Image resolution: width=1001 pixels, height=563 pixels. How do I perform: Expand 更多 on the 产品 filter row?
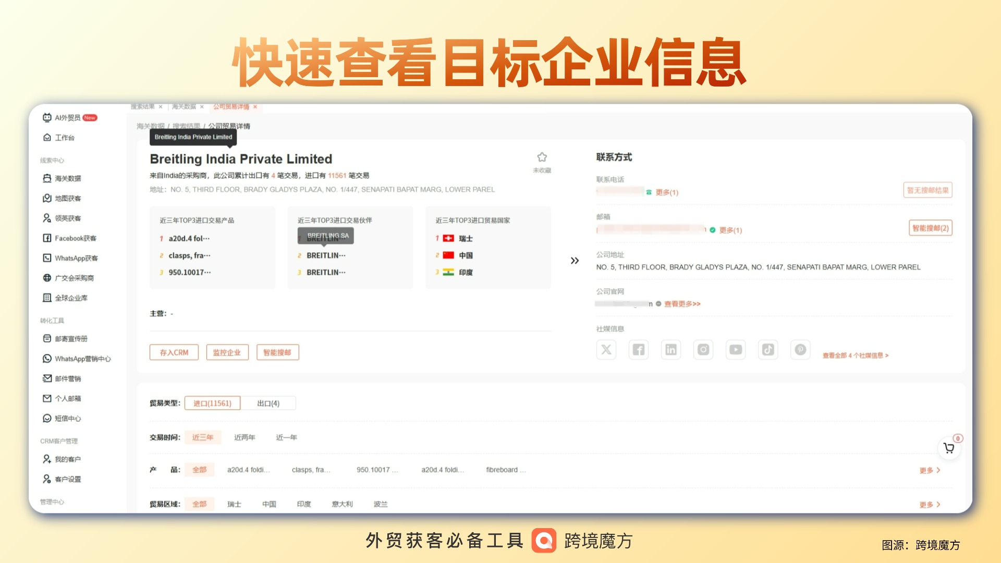[927, 470]
